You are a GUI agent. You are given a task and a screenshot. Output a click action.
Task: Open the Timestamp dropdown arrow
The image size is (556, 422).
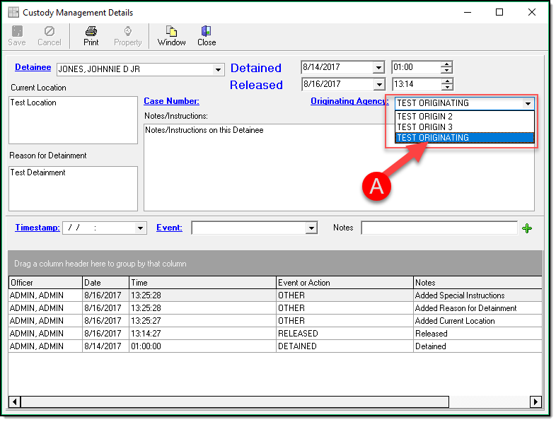pyautogui.click(x=140, y=228)
